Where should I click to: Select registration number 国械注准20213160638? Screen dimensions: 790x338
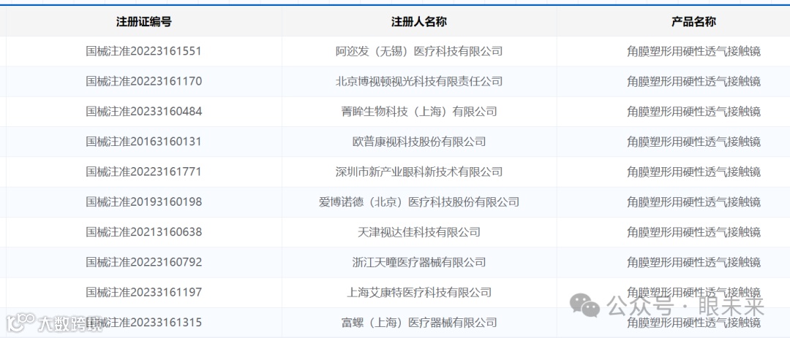click(143, 232)
